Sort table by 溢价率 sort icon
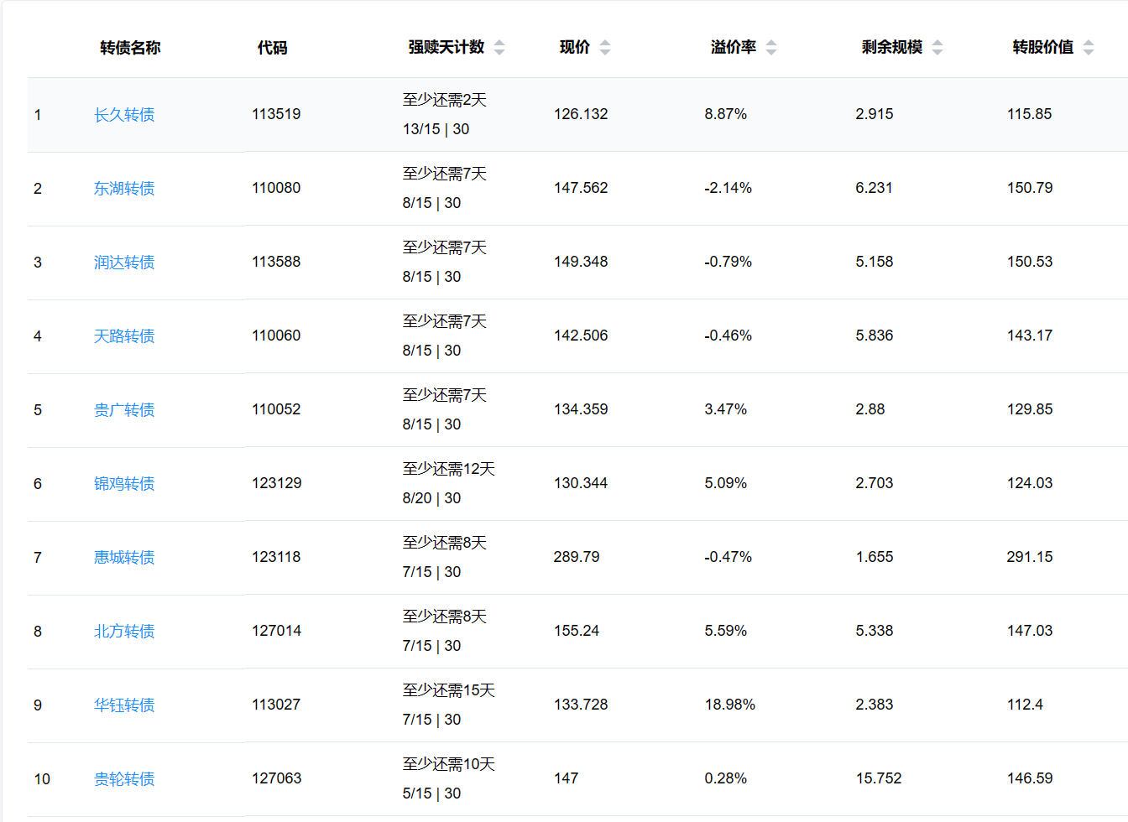The width and height of the screenshot is (1128, 822). [x=771, y=48]
